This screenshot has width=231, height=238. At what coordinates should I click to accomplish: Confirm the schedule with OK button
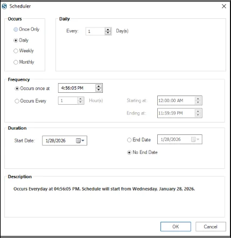(x=176, y=227)
